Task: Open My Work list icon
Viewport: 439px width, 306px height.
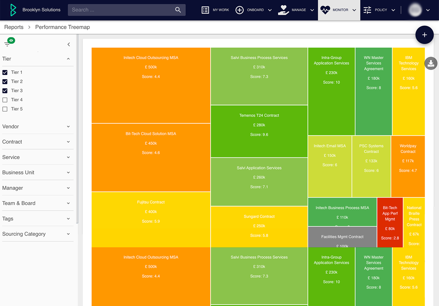Action: 205,10
